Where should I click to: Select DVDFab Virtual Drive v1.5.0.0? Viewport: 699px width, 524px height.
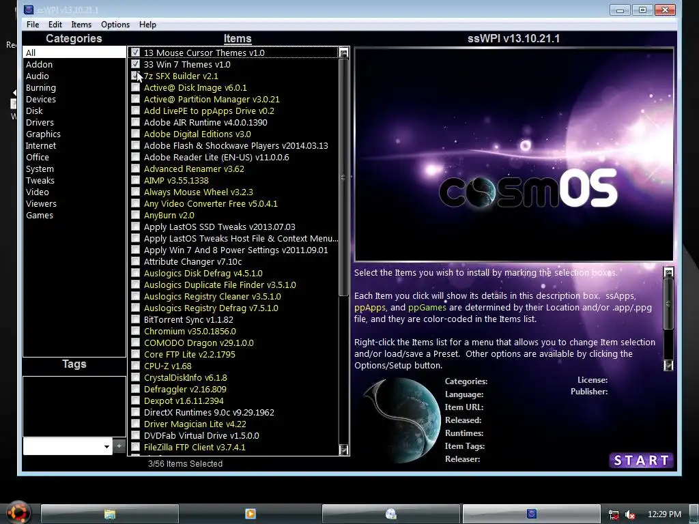click(201, 435)
